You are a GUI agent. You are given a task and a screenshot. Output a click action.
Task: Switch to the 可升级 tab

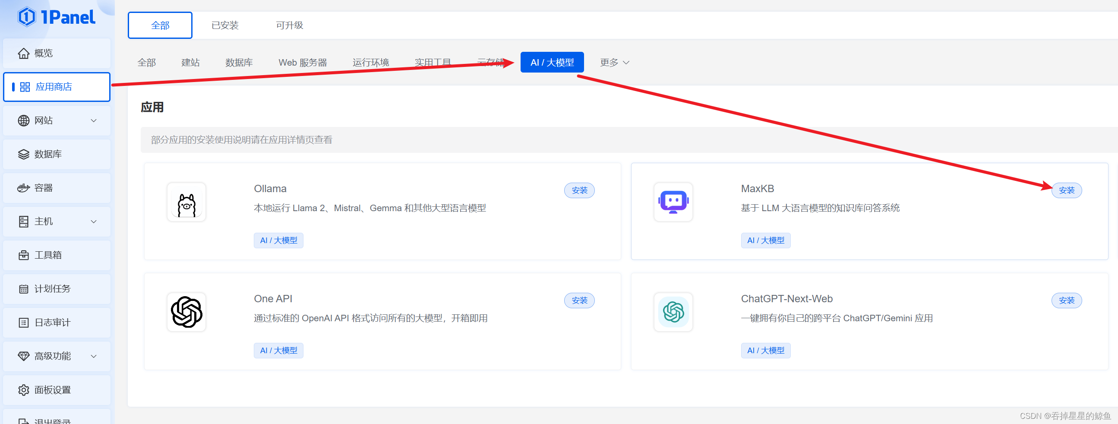click(290, 25)
